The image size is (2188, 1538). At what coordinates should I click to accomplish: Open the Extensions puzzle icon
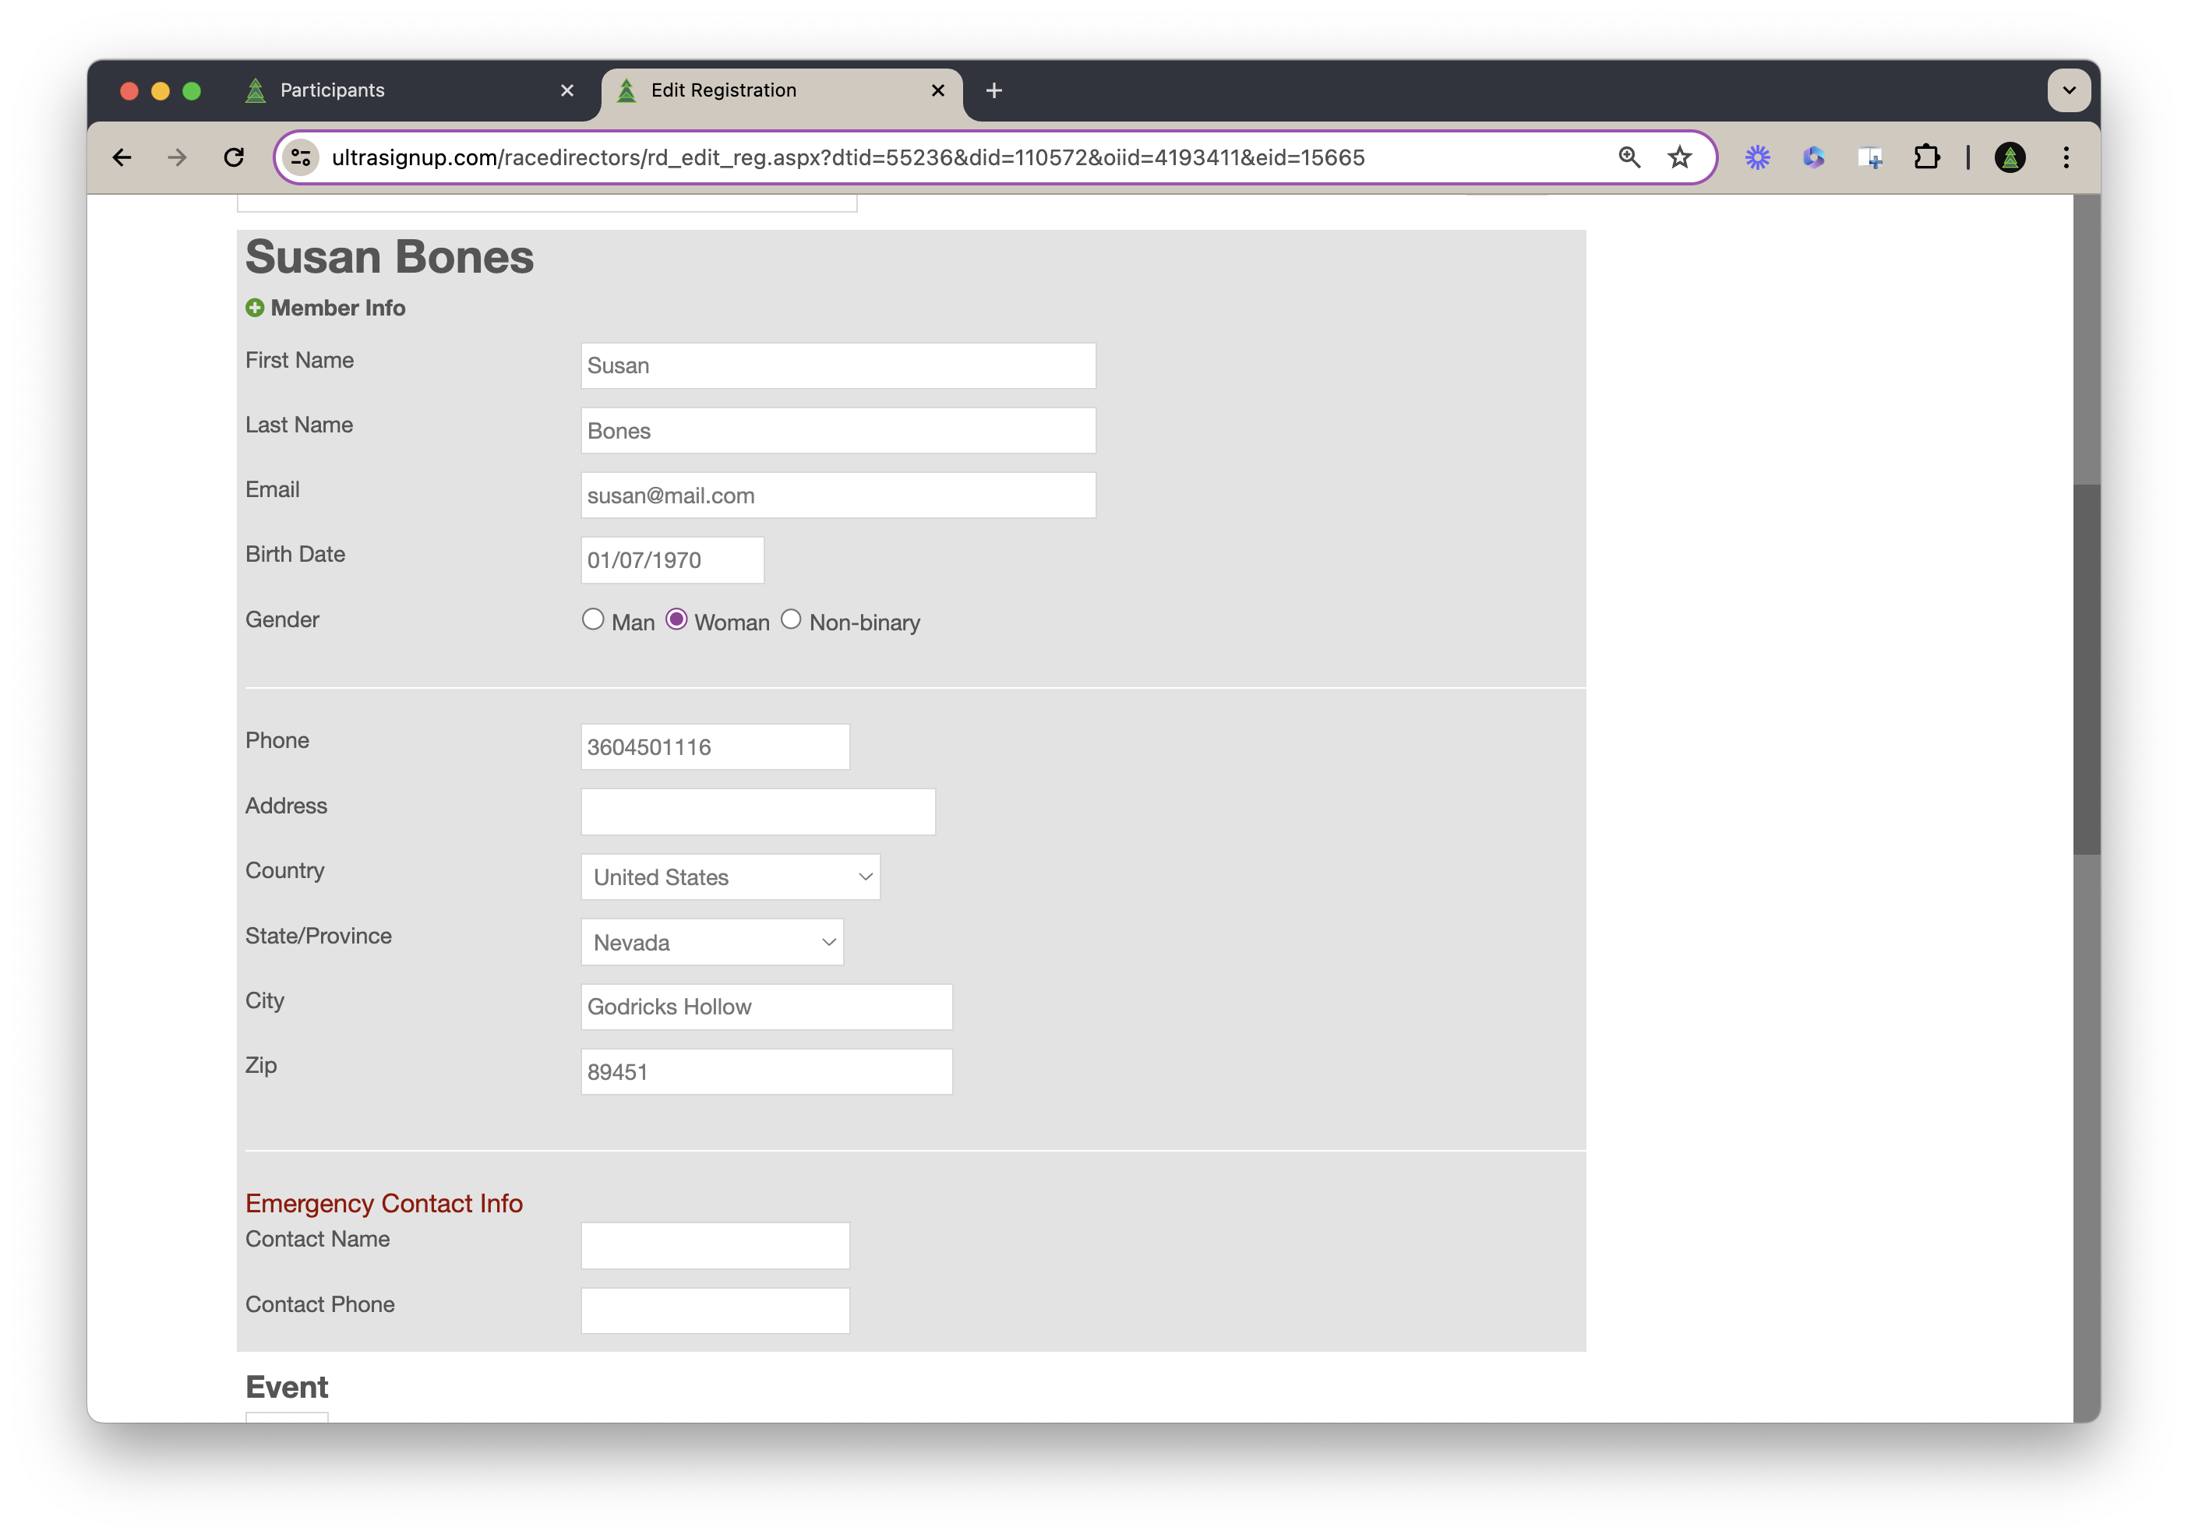[x=1926, y=157]
